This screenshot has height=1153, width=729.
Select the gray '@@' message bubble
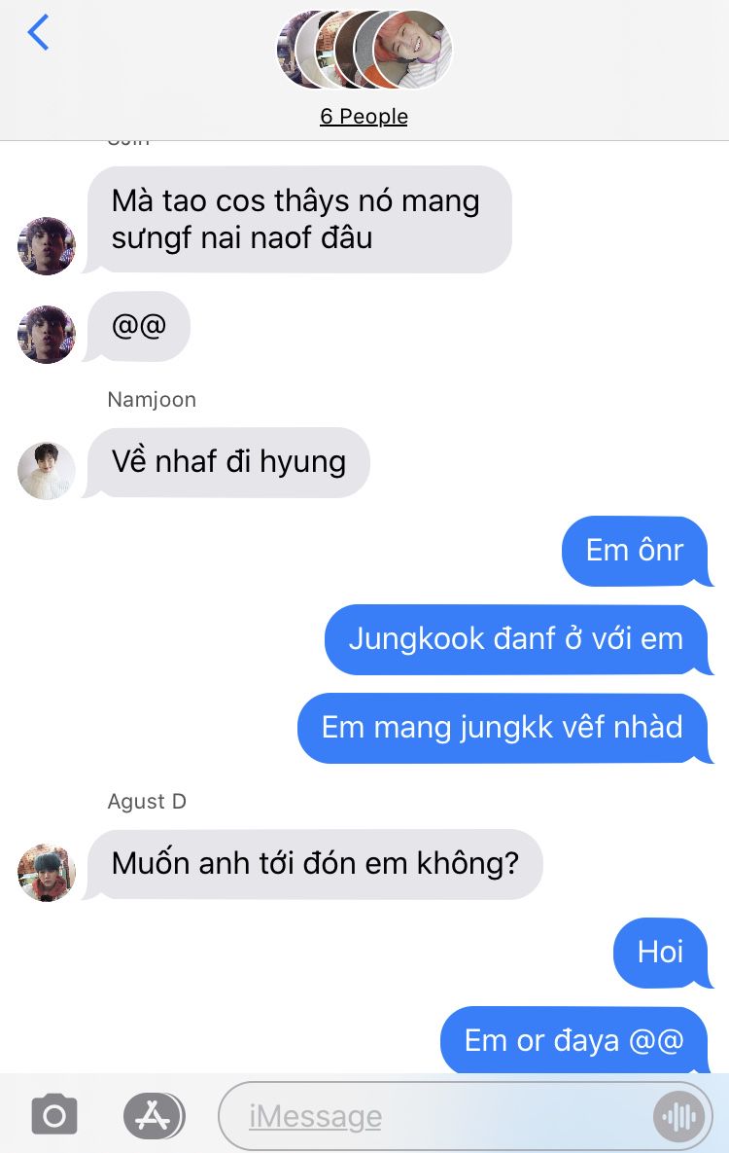[x=138, y=327]
